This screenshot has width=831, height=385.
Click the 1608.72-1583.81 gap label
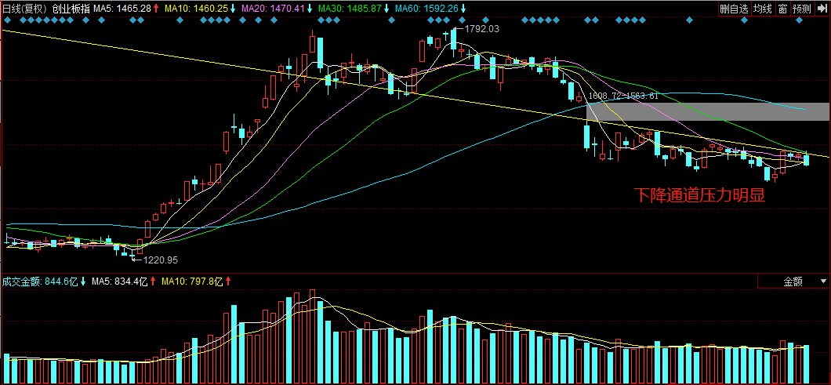[623, 96]
